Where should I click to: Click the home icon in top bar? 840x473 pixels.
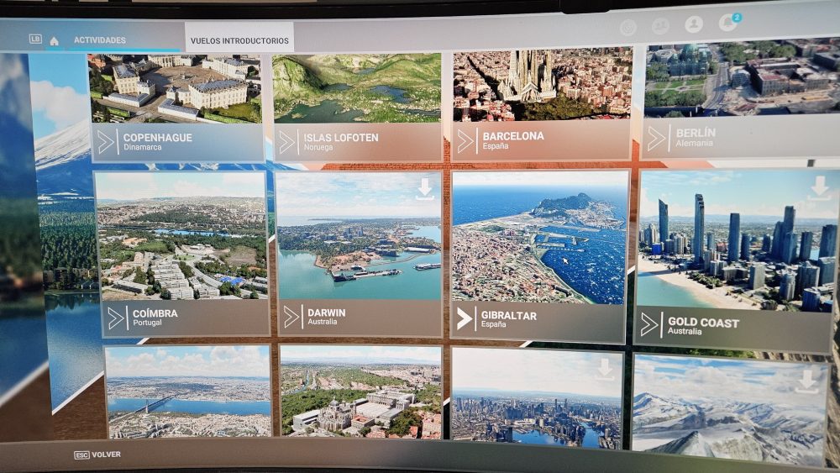(54, 40)
